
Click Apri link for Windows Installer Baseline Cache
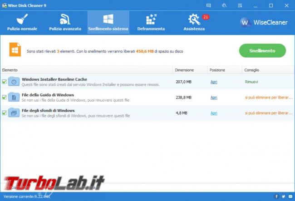coord(214,82)
